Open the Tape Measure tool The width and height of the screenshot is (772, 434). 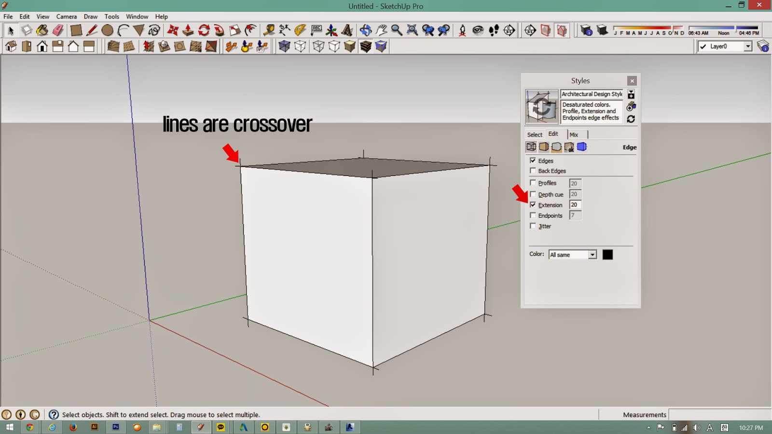(269, 30)
